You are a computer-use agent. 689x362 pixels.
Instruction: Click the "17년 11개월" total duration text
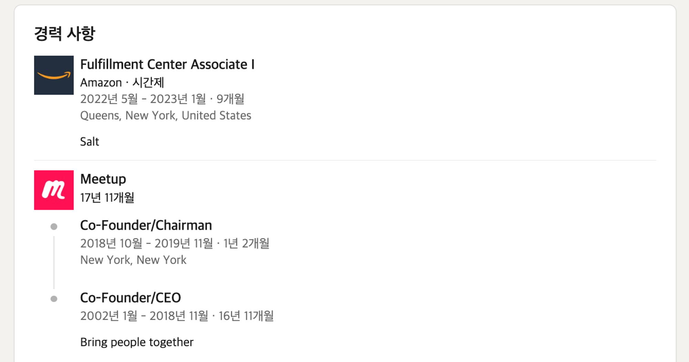pyautogui.click(x=107, y=198)
